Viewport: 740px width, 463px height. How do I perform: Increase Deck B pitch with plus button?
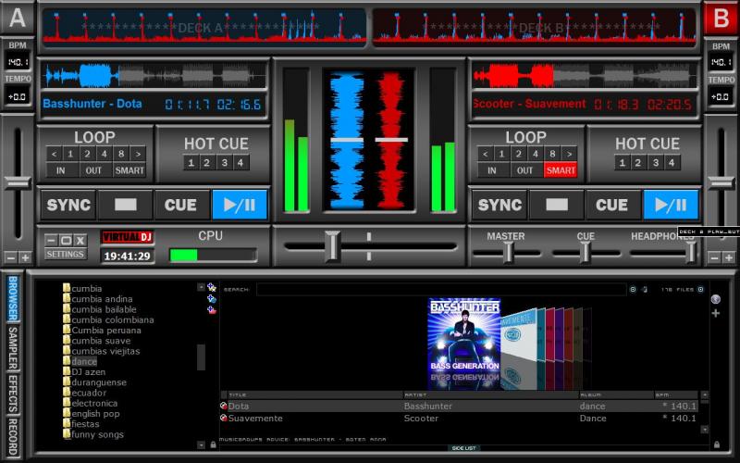729,257
